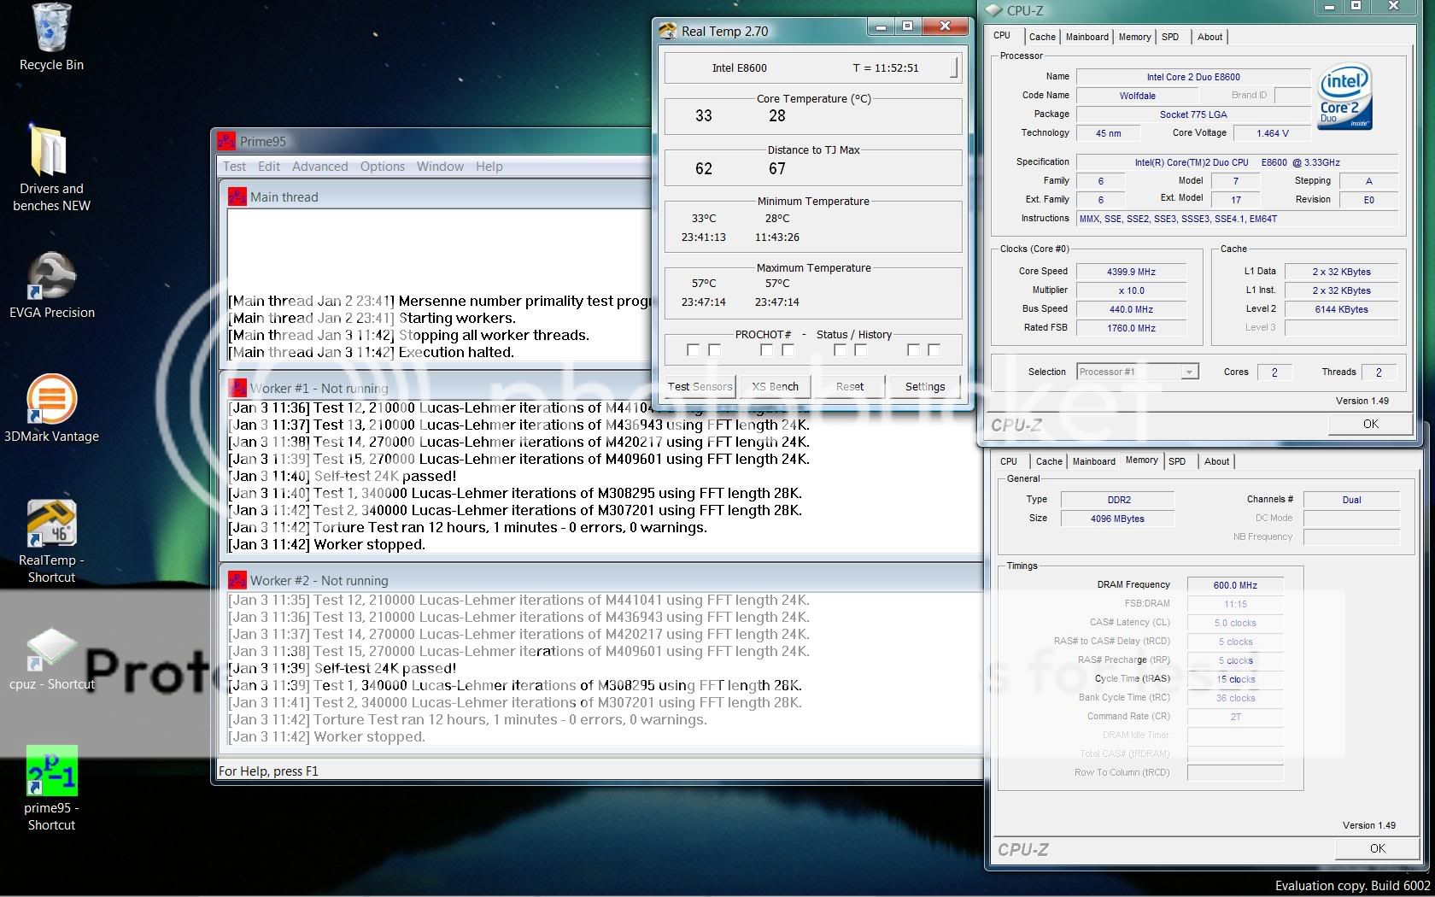
Task: Click the Test Sensors button
Action: pos(700,386)
